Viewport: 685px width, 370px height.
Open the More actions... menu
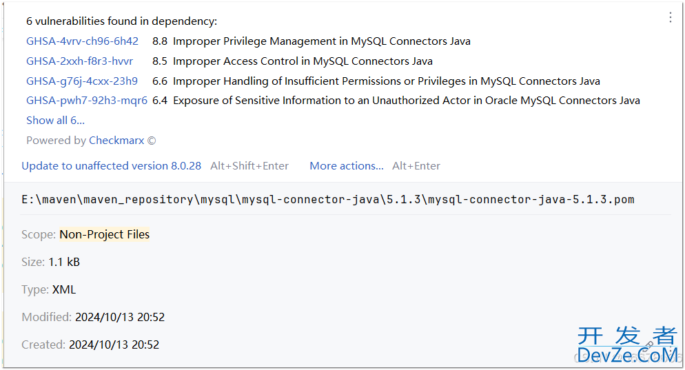(347, 166)
